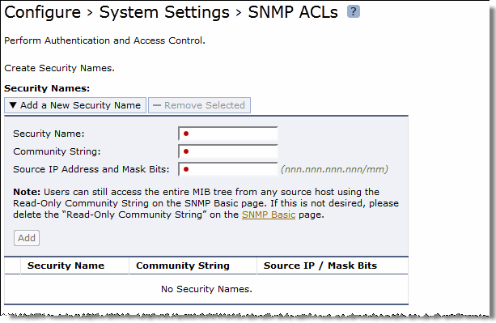Image resolution: width=496 pixels, height=323 pixels.
Task: Select the No Security Names table row
Action: pos(206,289)
